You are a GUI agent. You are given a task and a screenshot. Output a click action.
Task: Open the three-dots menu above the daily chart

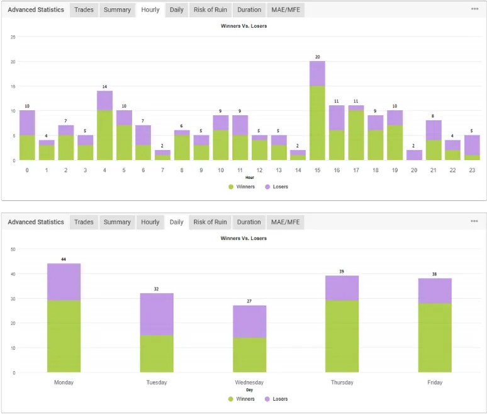(x=474, y=221)
